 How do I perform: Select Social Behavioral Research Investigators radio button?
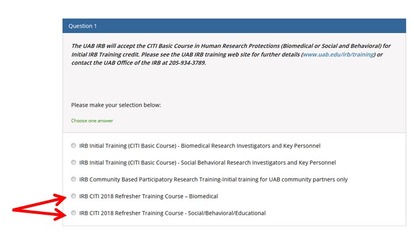coord(73,163)
